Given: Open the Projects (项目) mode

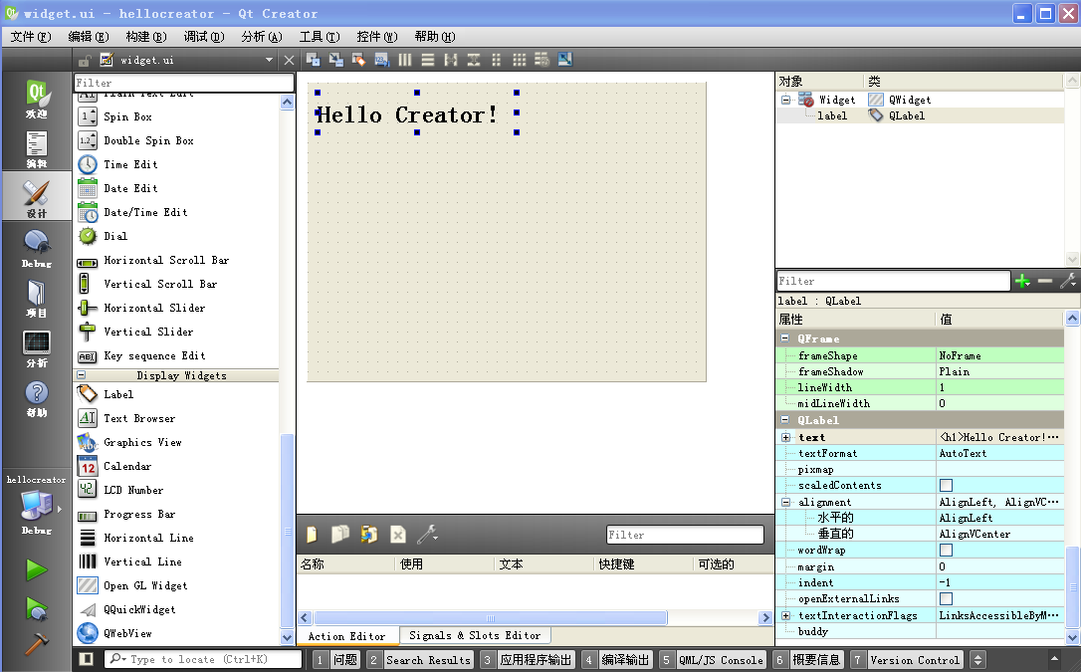Looking at the screenshot, I should click(37, 298).
